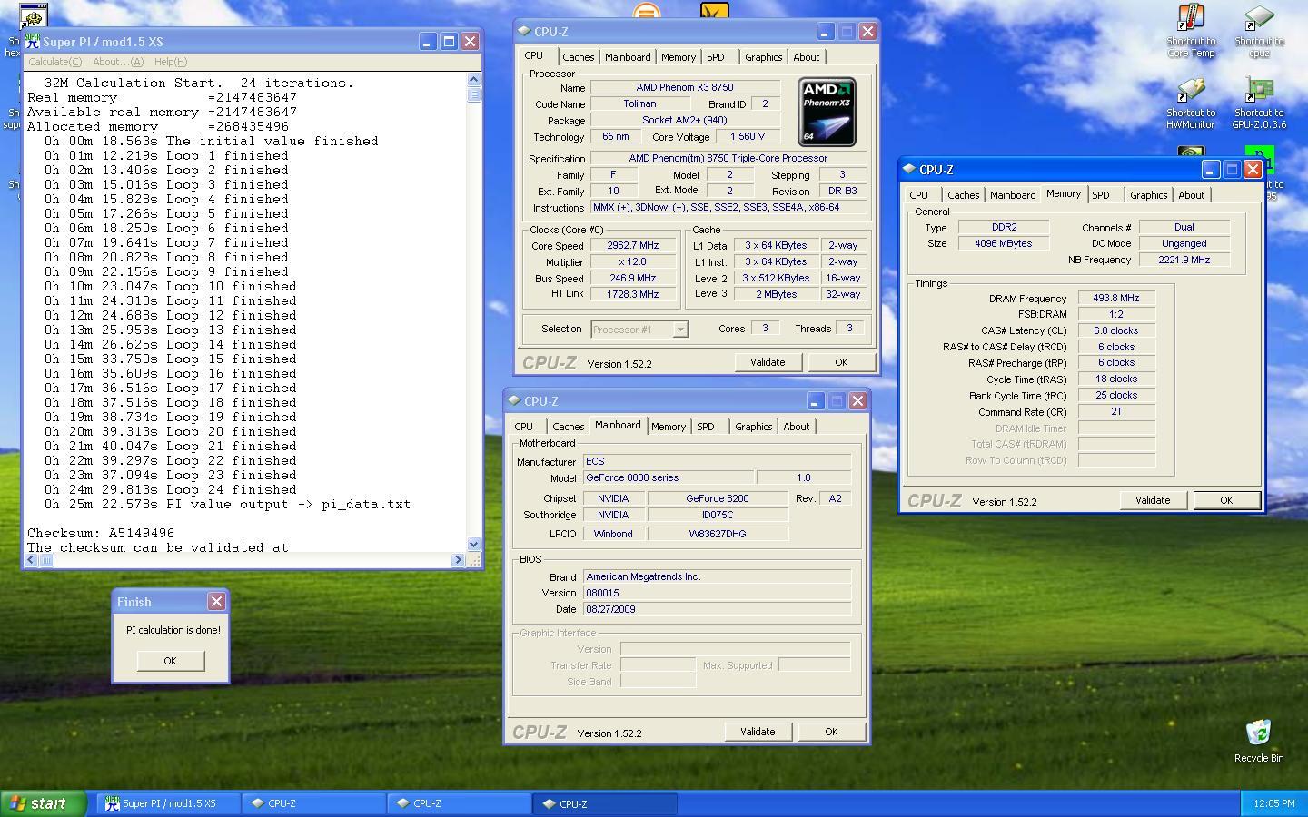Screen dimensions: 1308x817
Task: Open SPD tab in CPU-Z Mainboard window
Action: click(x=706, y=427)
